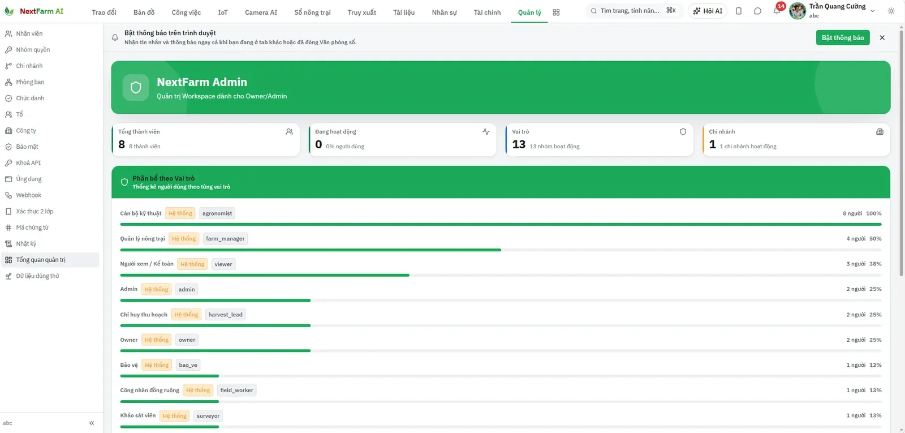
Task: Dismiss the browser notification banner
Action: [x=882, y=38]
